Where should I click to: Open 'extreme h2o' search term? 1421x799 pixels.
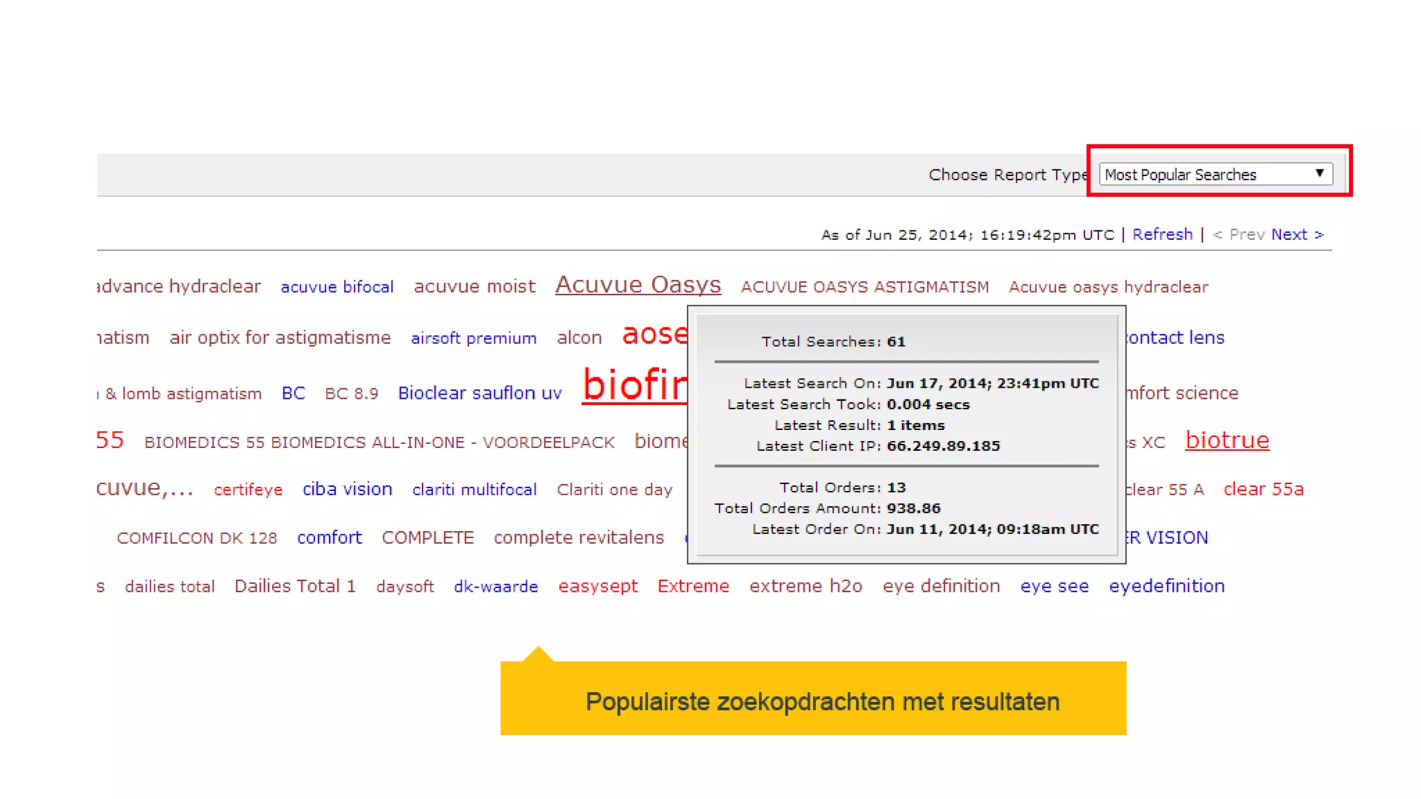point(806,586)
